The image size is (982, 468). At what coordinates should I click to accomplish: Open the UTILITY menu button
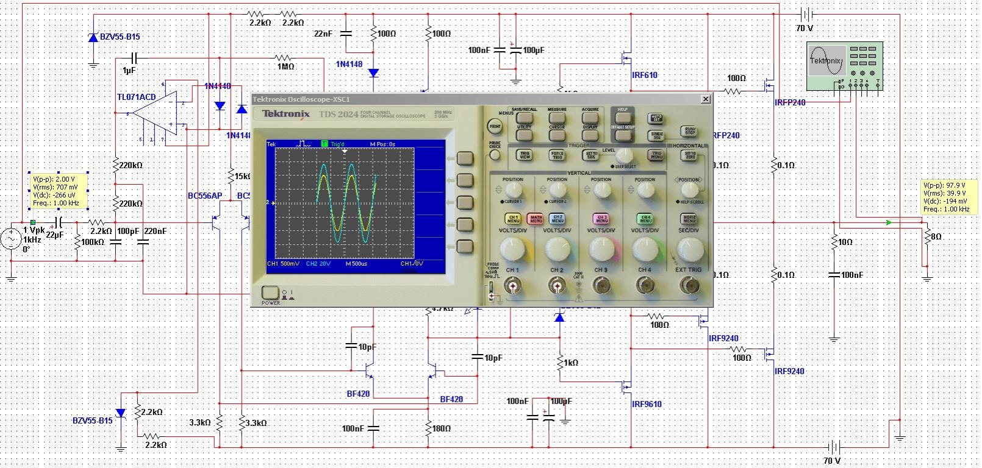tap(524, 135)
